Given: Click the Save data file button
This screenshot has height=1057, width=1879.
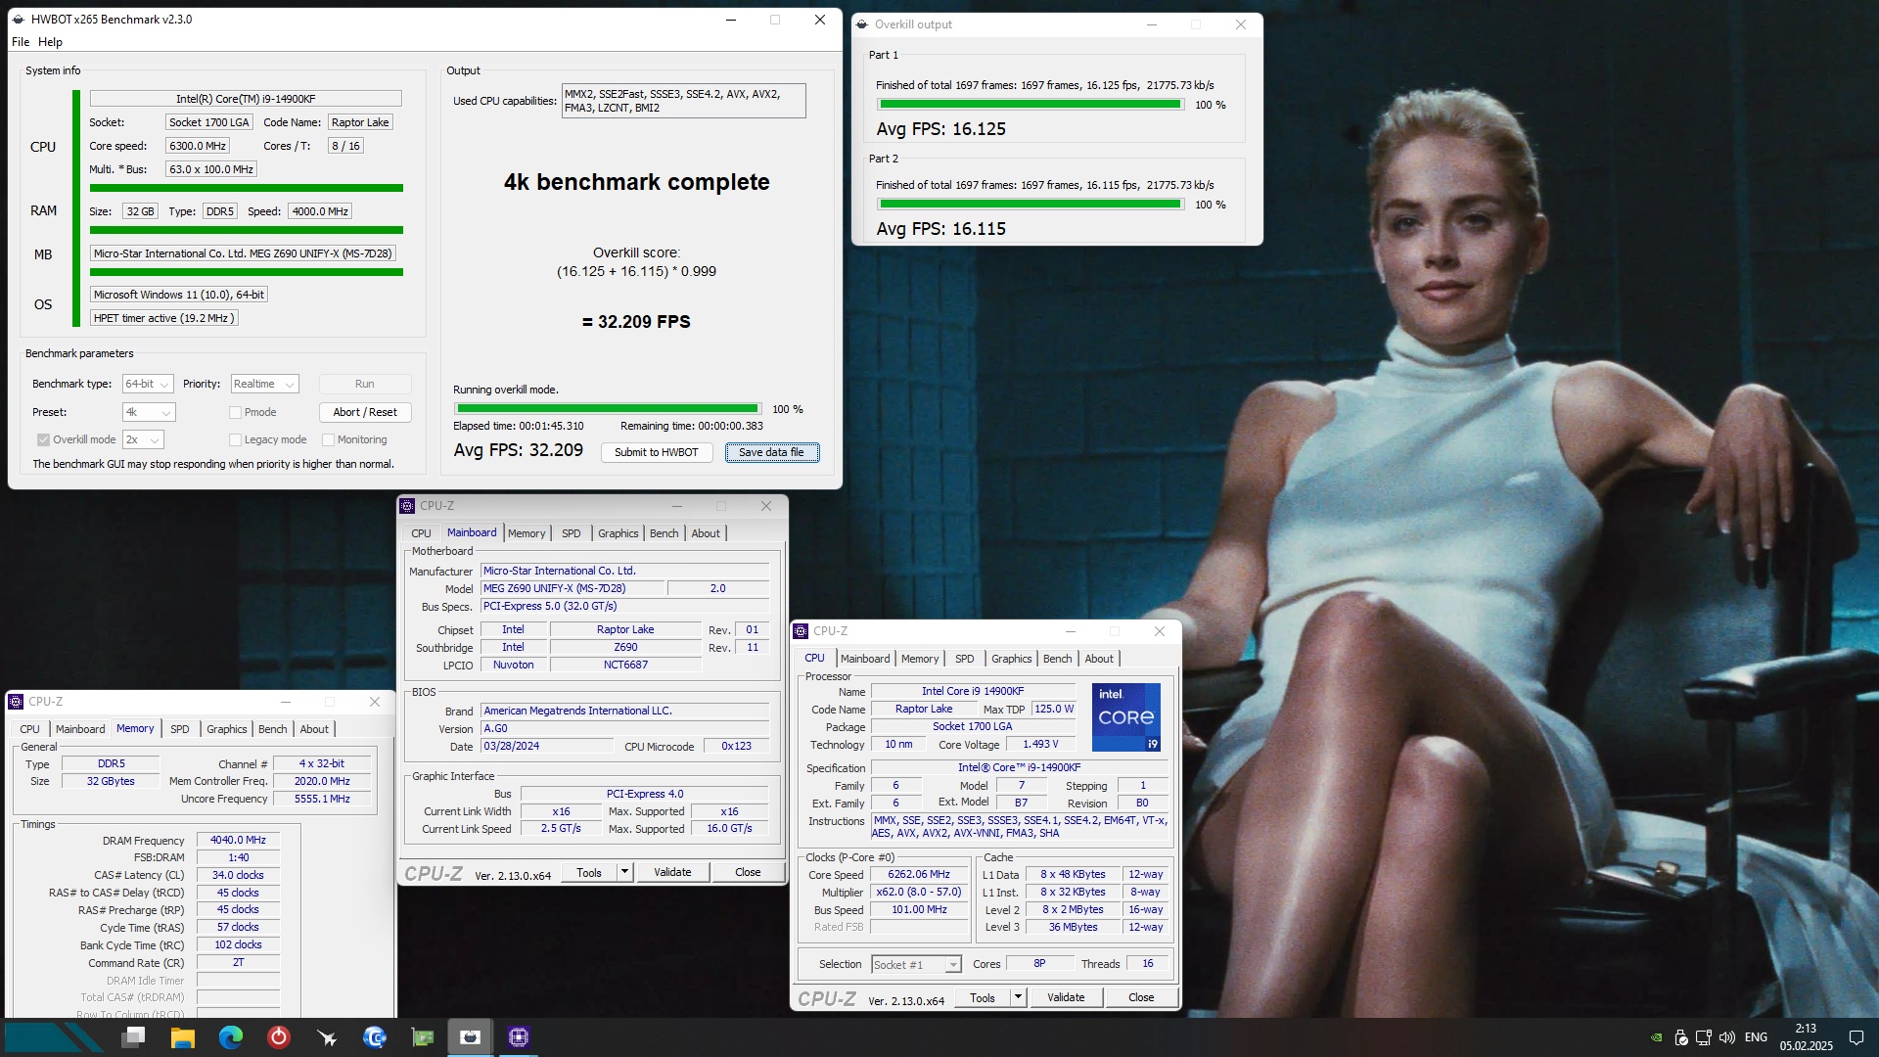Looking at the screenshot, I should (x=771, y=452).
